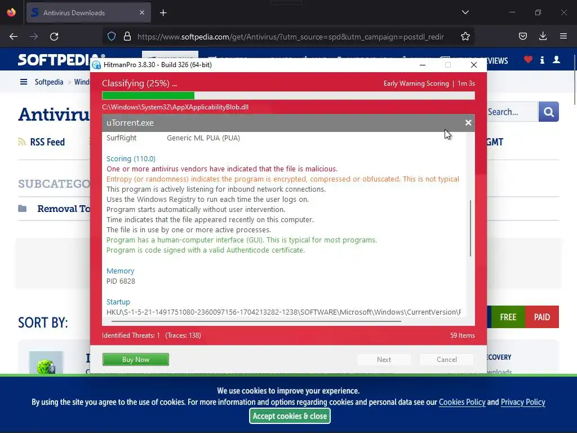Click the AppXApplicabilityBlob.dll file path

175,107
